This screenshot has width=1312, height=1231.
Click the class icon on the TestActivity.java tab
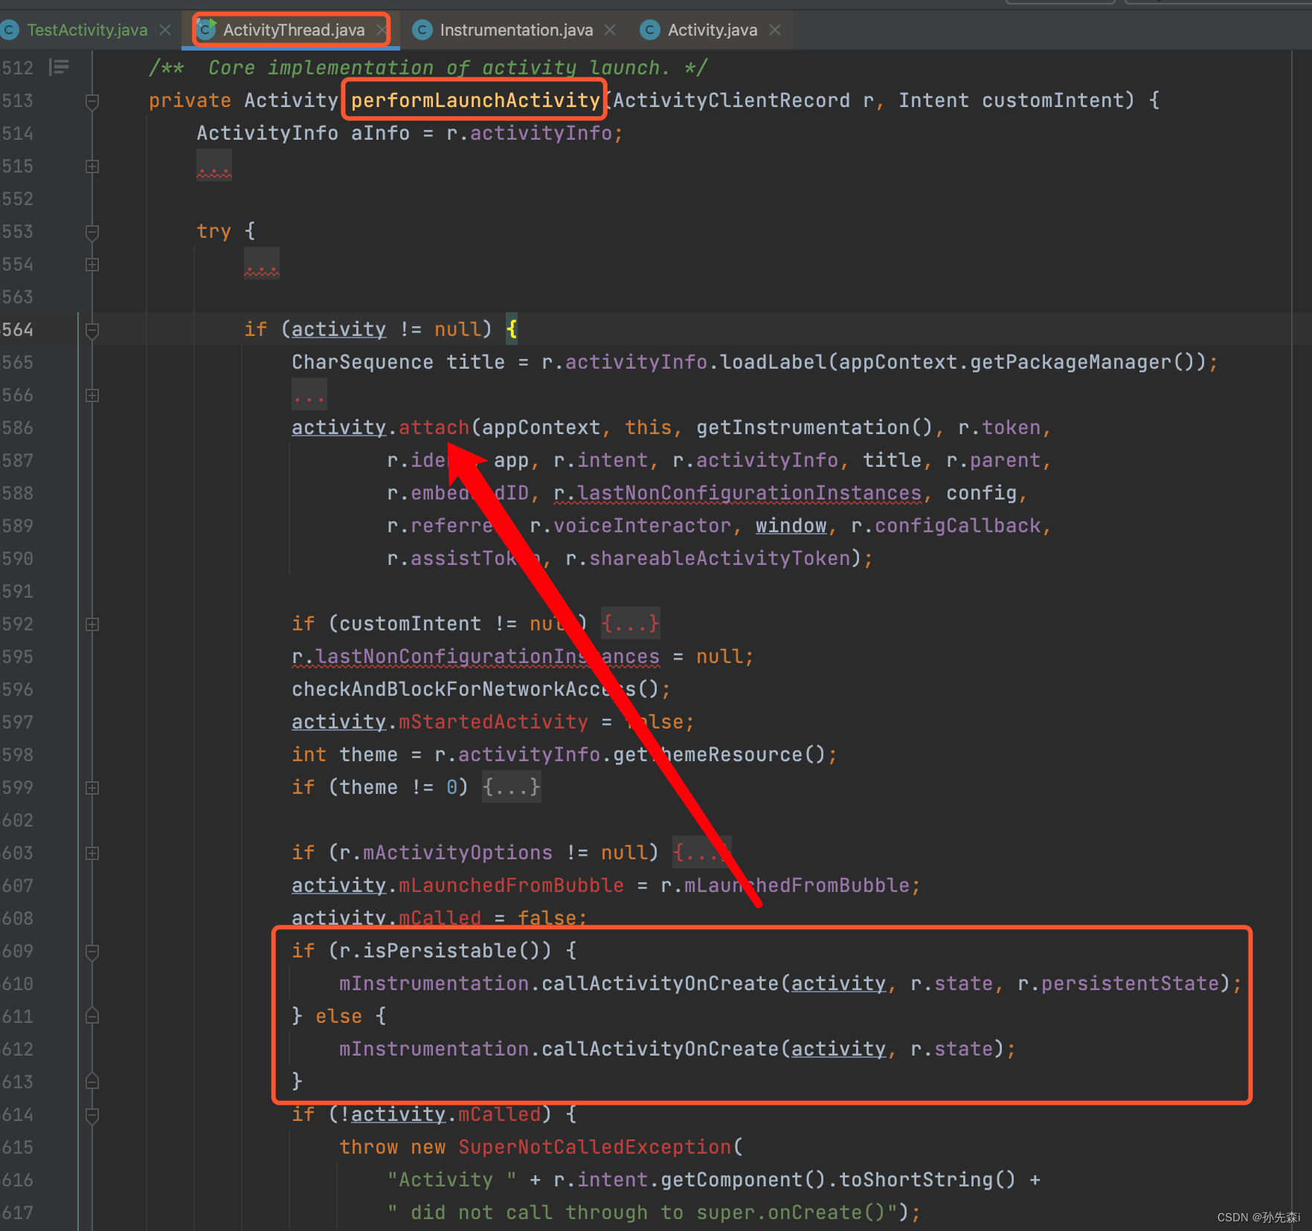[x=10, y=30]
